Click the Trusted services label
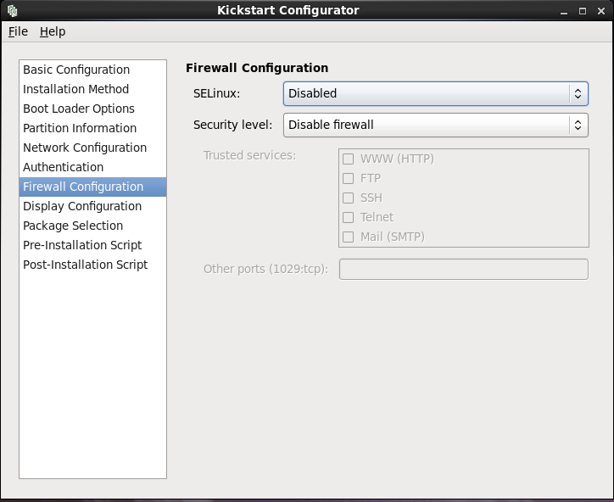This screenshot has height=502, width=614. [x=250, y=155]
